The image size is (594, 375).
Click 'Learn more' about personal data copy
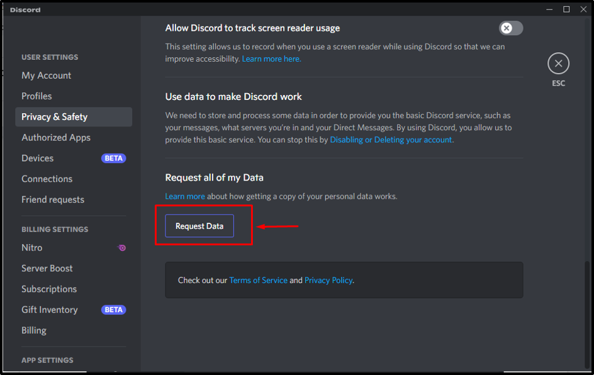(185, 196)
